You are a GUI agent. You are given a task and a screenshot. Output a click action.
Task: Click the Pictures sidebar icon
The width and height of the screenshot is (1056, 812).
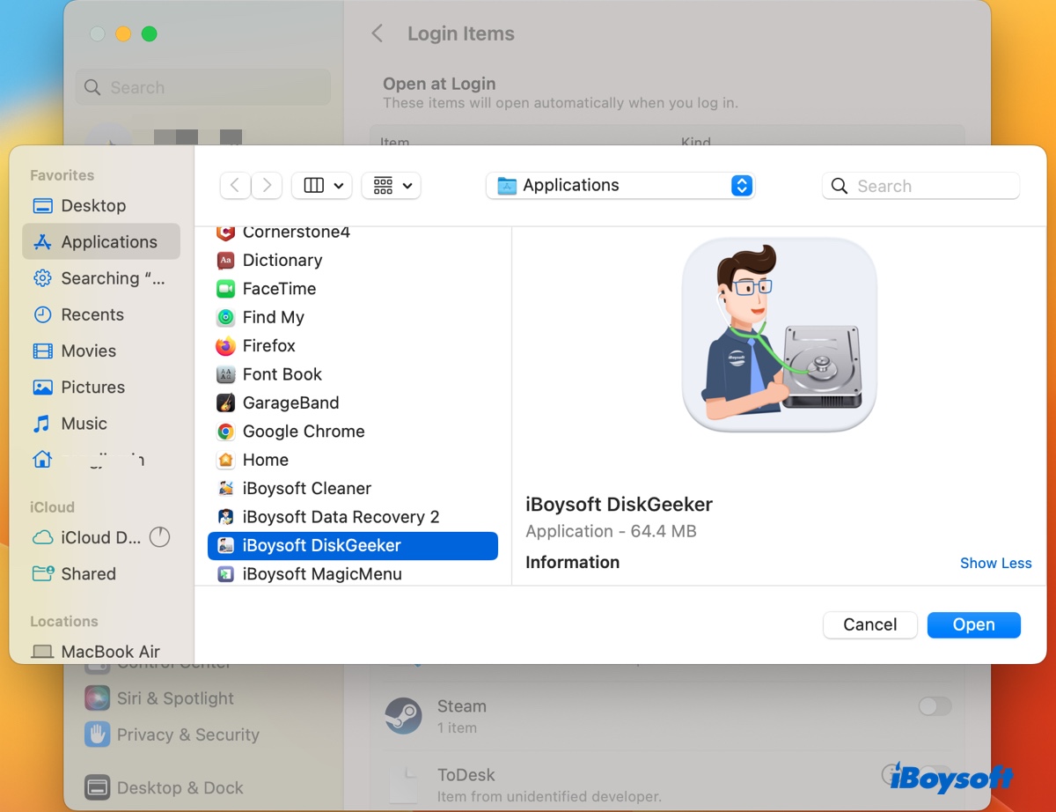point(42,388)
